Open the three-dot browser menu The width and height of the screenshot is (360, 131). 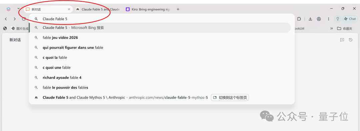coord(329,19)
